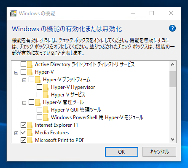Uncheck the Internet Explorer 11 checkbox
This screenshot has height=168, width=188.
click(x=23, y=125)
